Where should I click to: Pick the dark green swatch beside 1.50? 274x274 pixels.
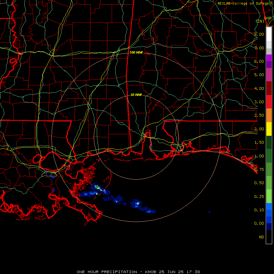pyautogui.click(x=269, y=142)
